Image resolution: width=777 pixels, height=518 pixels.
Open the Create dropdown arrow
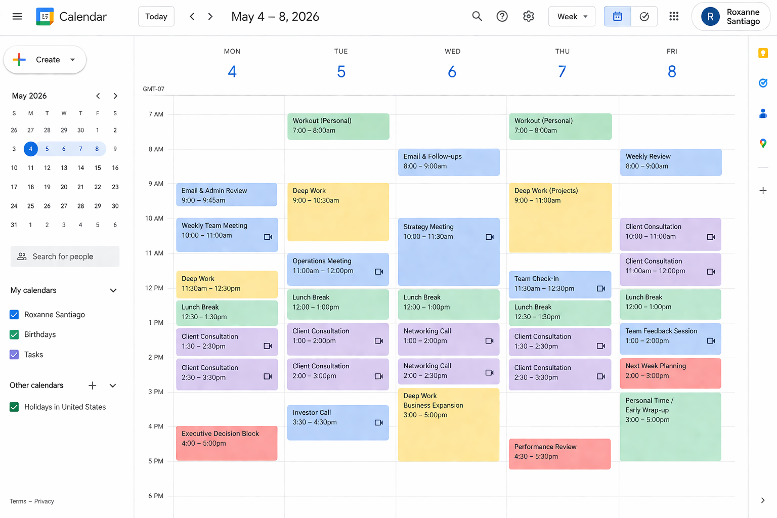click(x=73, y=60)
